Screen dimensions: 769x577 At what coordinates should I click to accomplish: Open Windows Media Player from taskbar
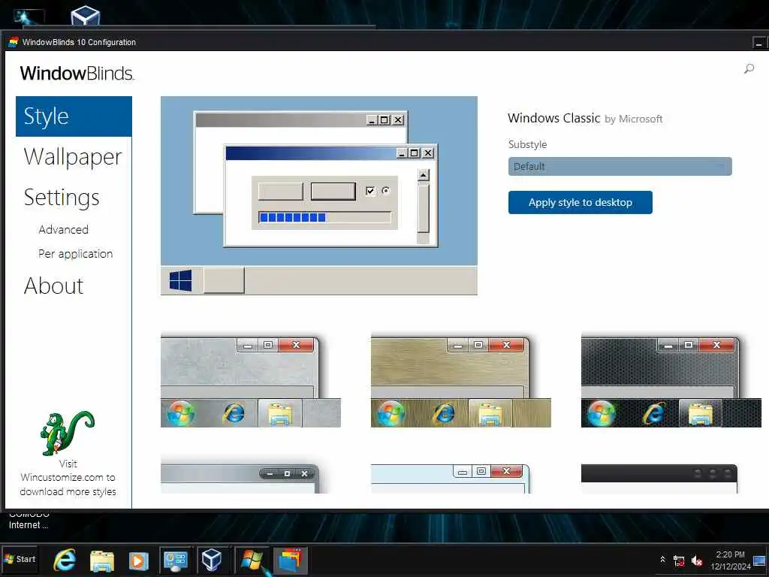click(138, 560)
